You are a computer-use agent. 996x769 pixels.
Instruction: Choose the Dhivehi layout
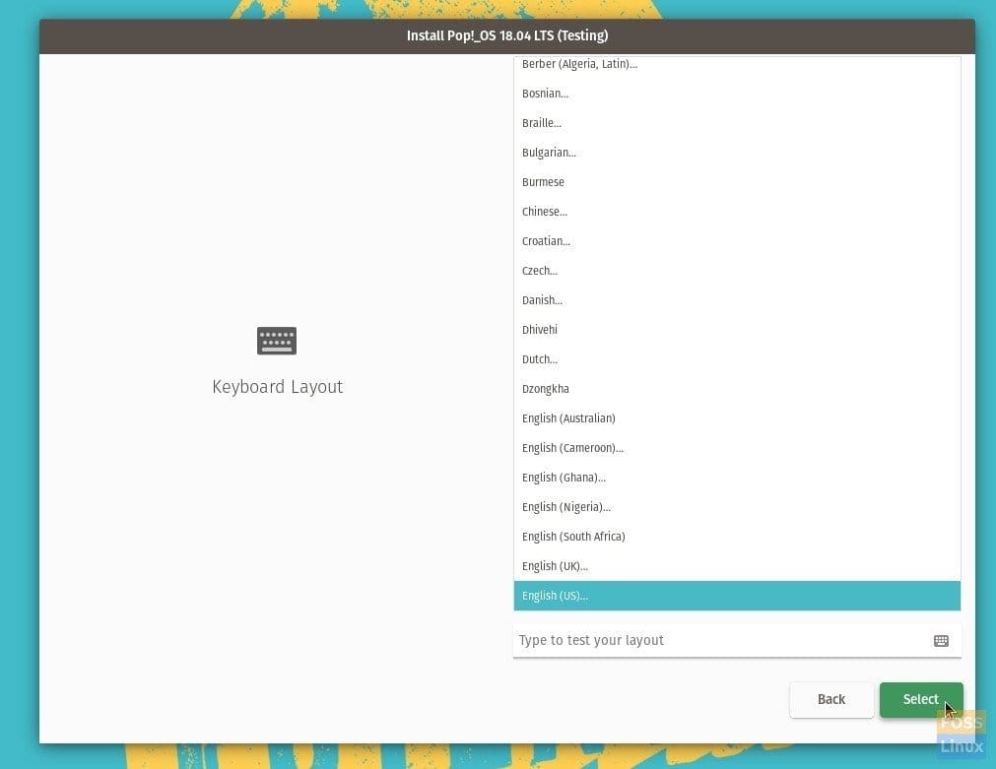tap(737, 330)
